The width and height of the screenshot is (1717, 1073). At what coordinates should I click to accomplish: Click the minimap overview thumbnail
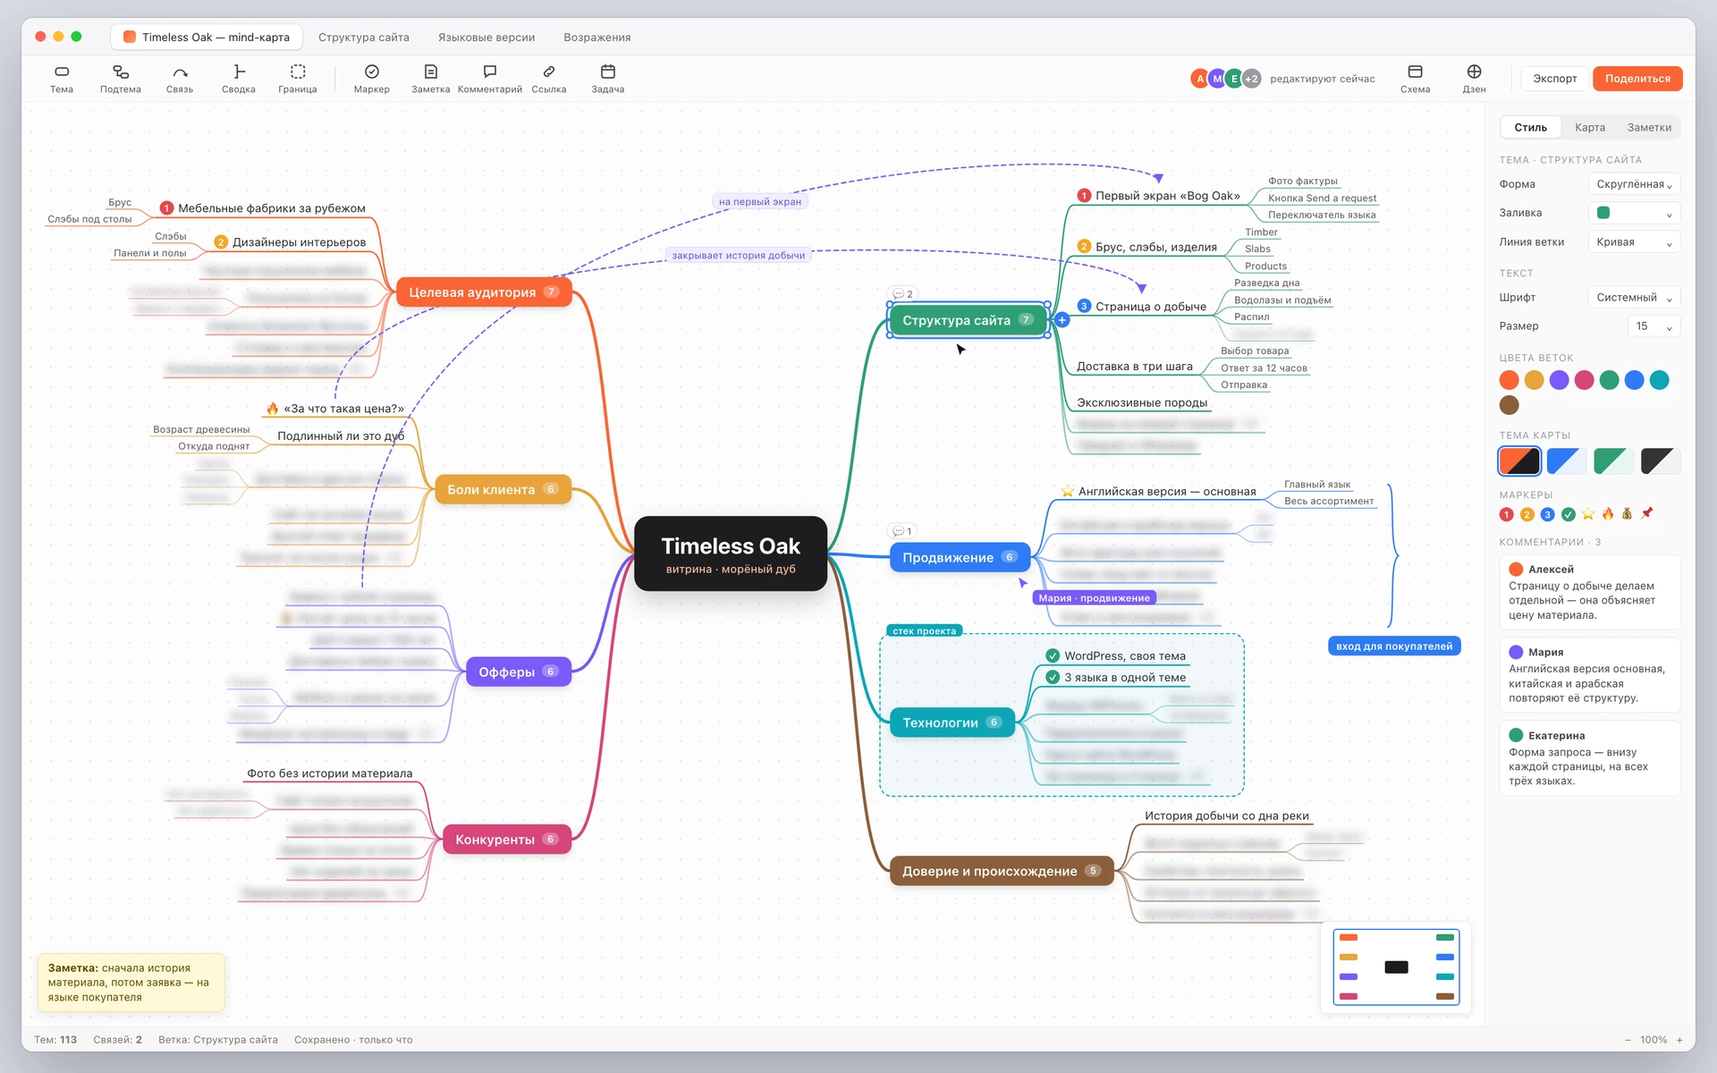(1395, 967)
